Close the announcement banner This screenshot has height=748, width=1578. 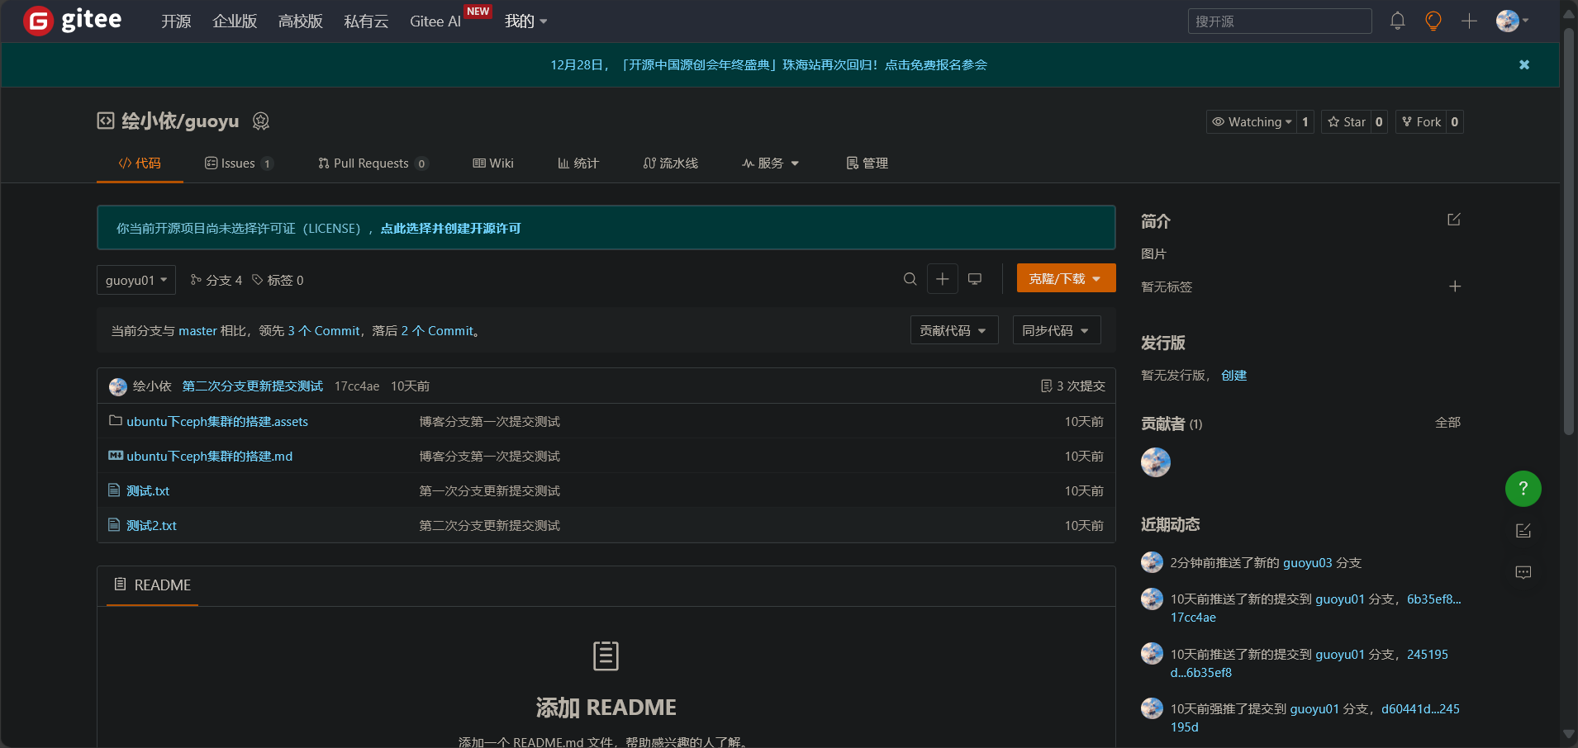click(x=1524, y=64)
